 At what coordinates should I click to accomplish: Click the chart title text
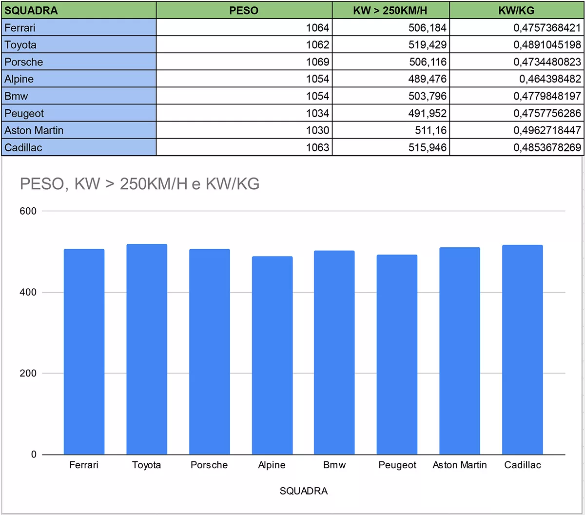(x=139, y=184)
